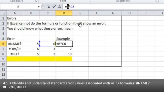This screenshot has width=164, height=92.
Task: Click cell D7 containing 2
Action: coord(64,49)
